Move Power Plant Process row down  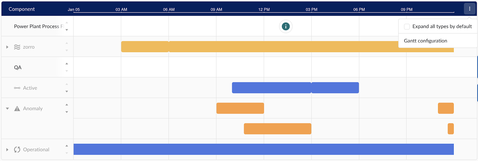(x=67, y=30)
